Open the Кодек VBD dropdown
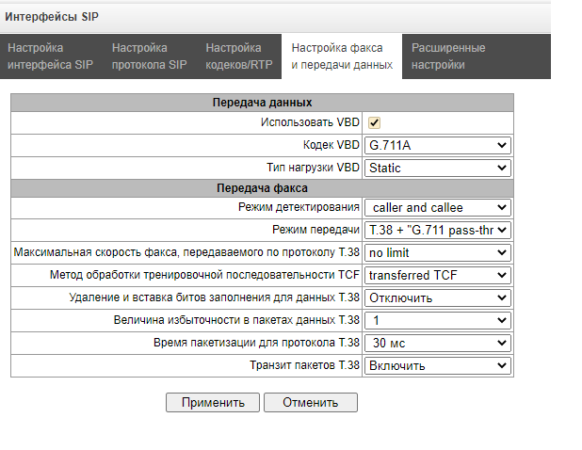 pyautogui.click(x=438, y=145)
